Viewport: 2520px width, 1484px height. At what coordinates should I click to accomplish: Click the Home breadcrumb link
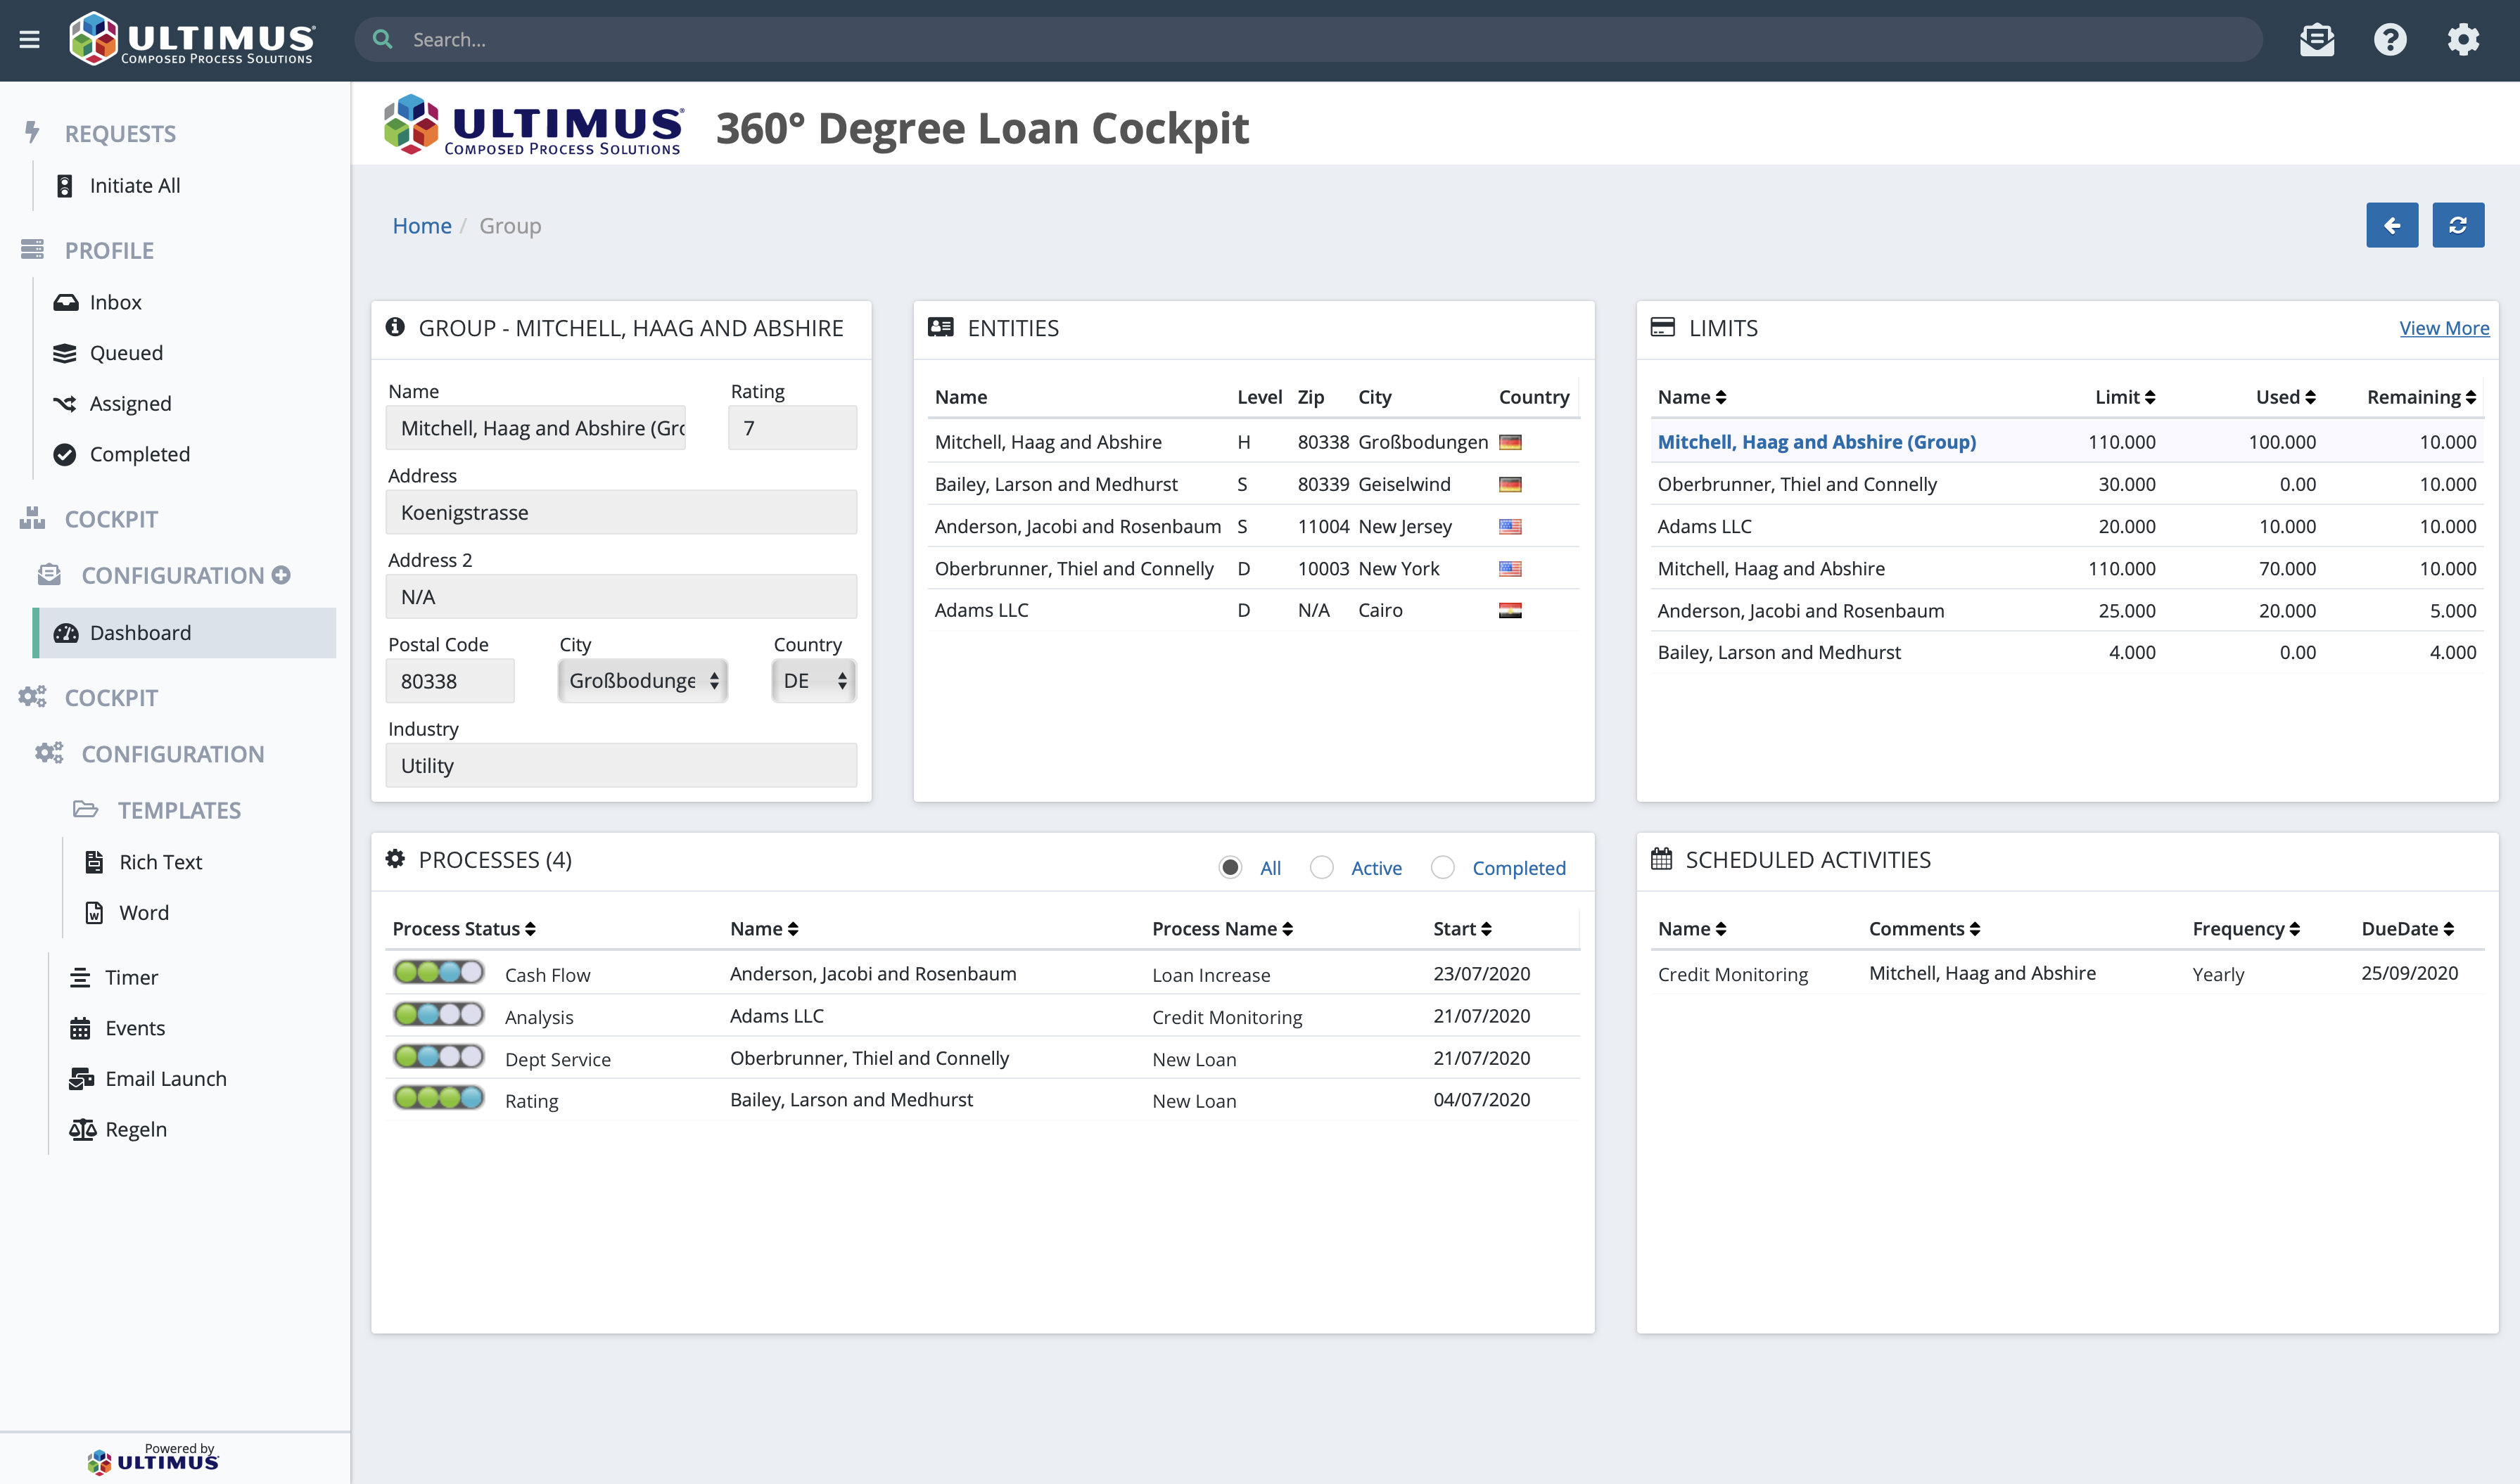pyautogui.click(x=421, y=225)
